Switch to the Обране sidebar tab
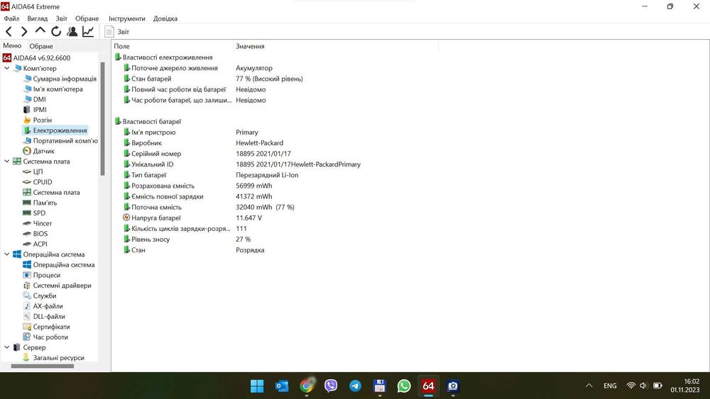Image resolution: width=710 pixels, height=399 pixels. (x=41, y=46)
